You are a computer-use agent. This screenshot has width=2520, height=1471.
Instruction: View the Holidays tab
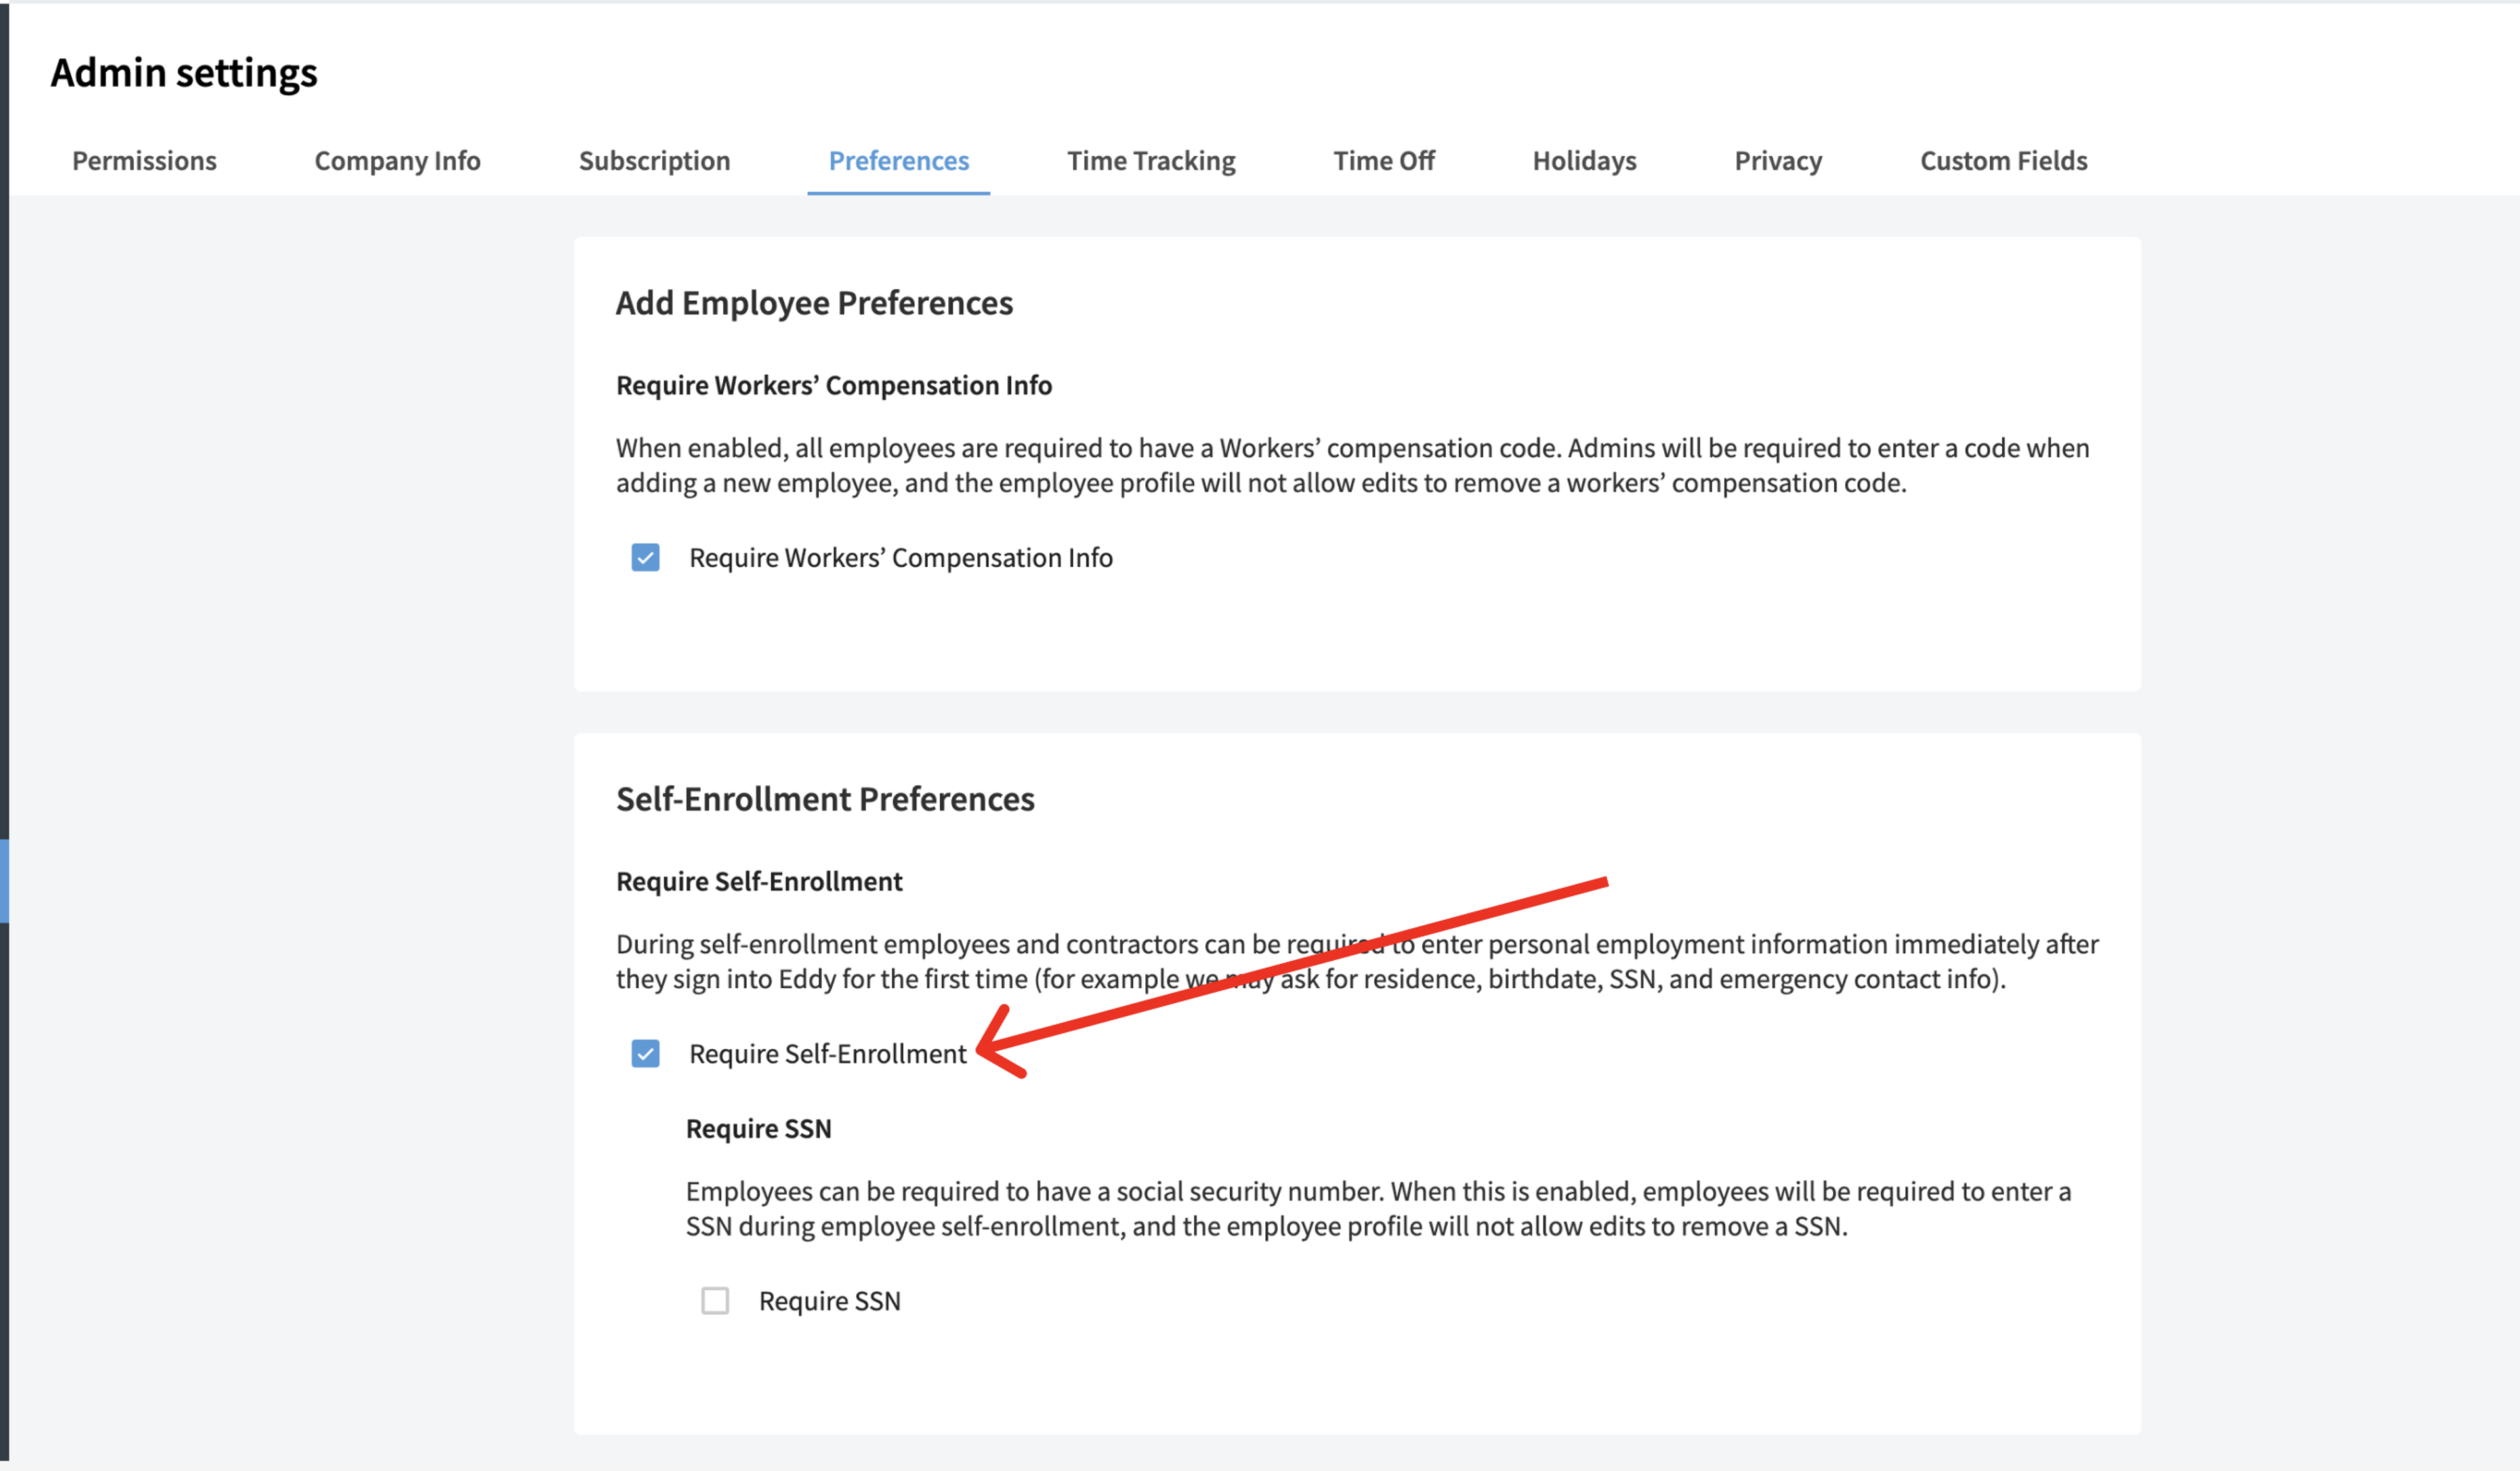click(1584, 161)
